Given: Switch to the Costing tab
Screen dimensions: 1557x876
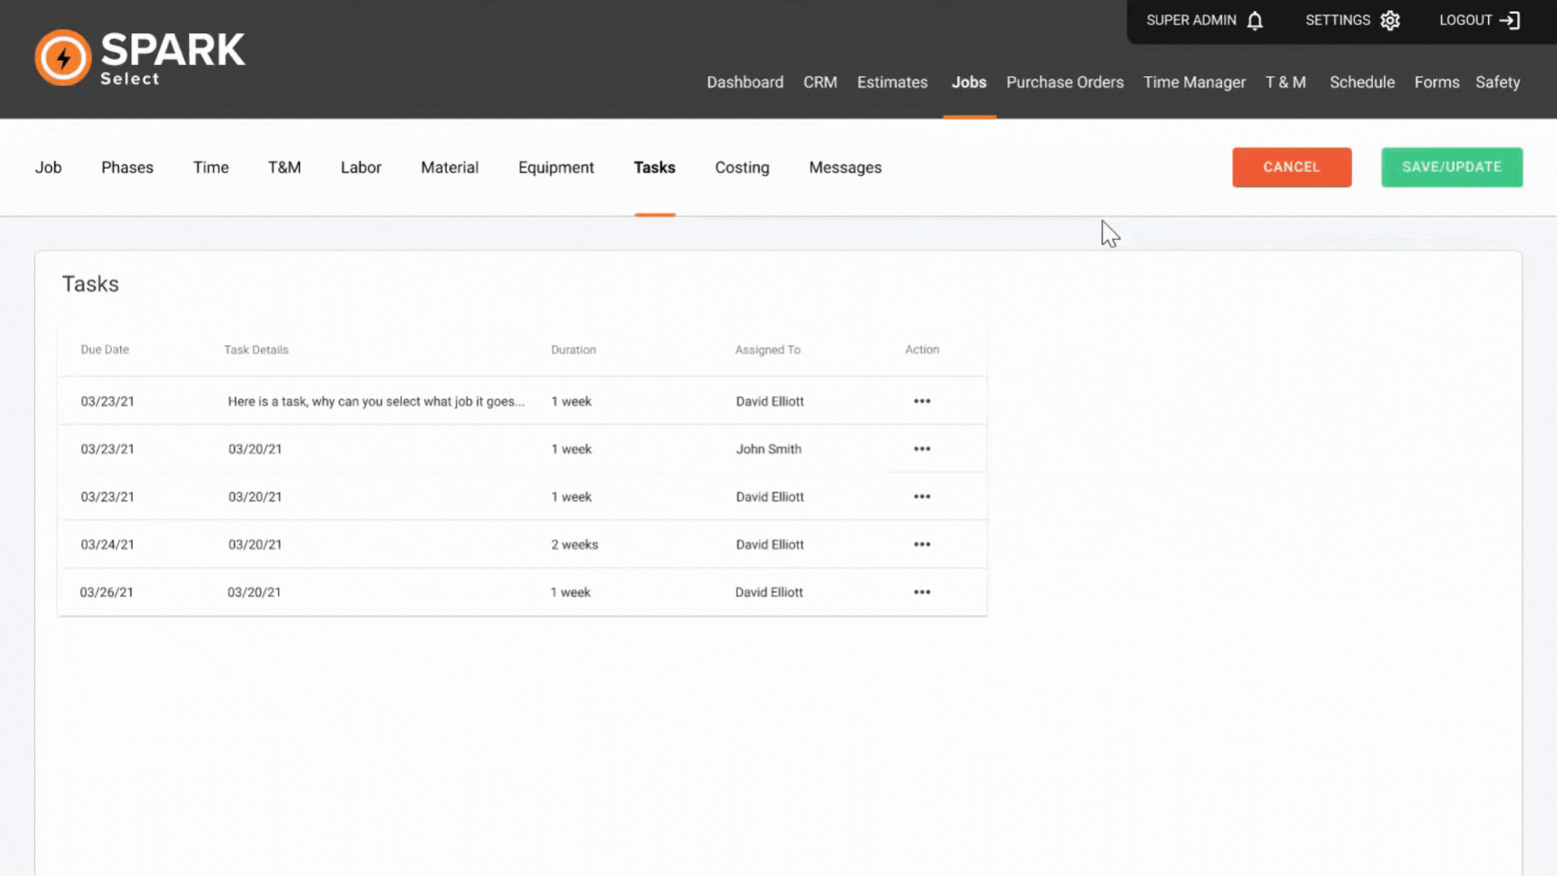Looking at the screenshot, I should click(x=742, y=167).
